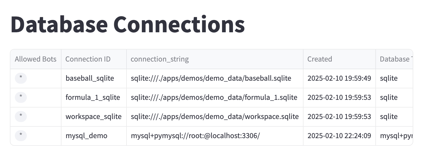
Task: Click the asterisk badge in mysql_demo row
Action: [21, 136]
